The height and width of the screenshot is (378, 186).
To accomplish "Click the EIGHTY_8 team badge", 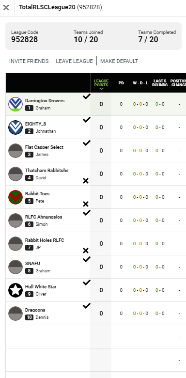I will (15, 127).
